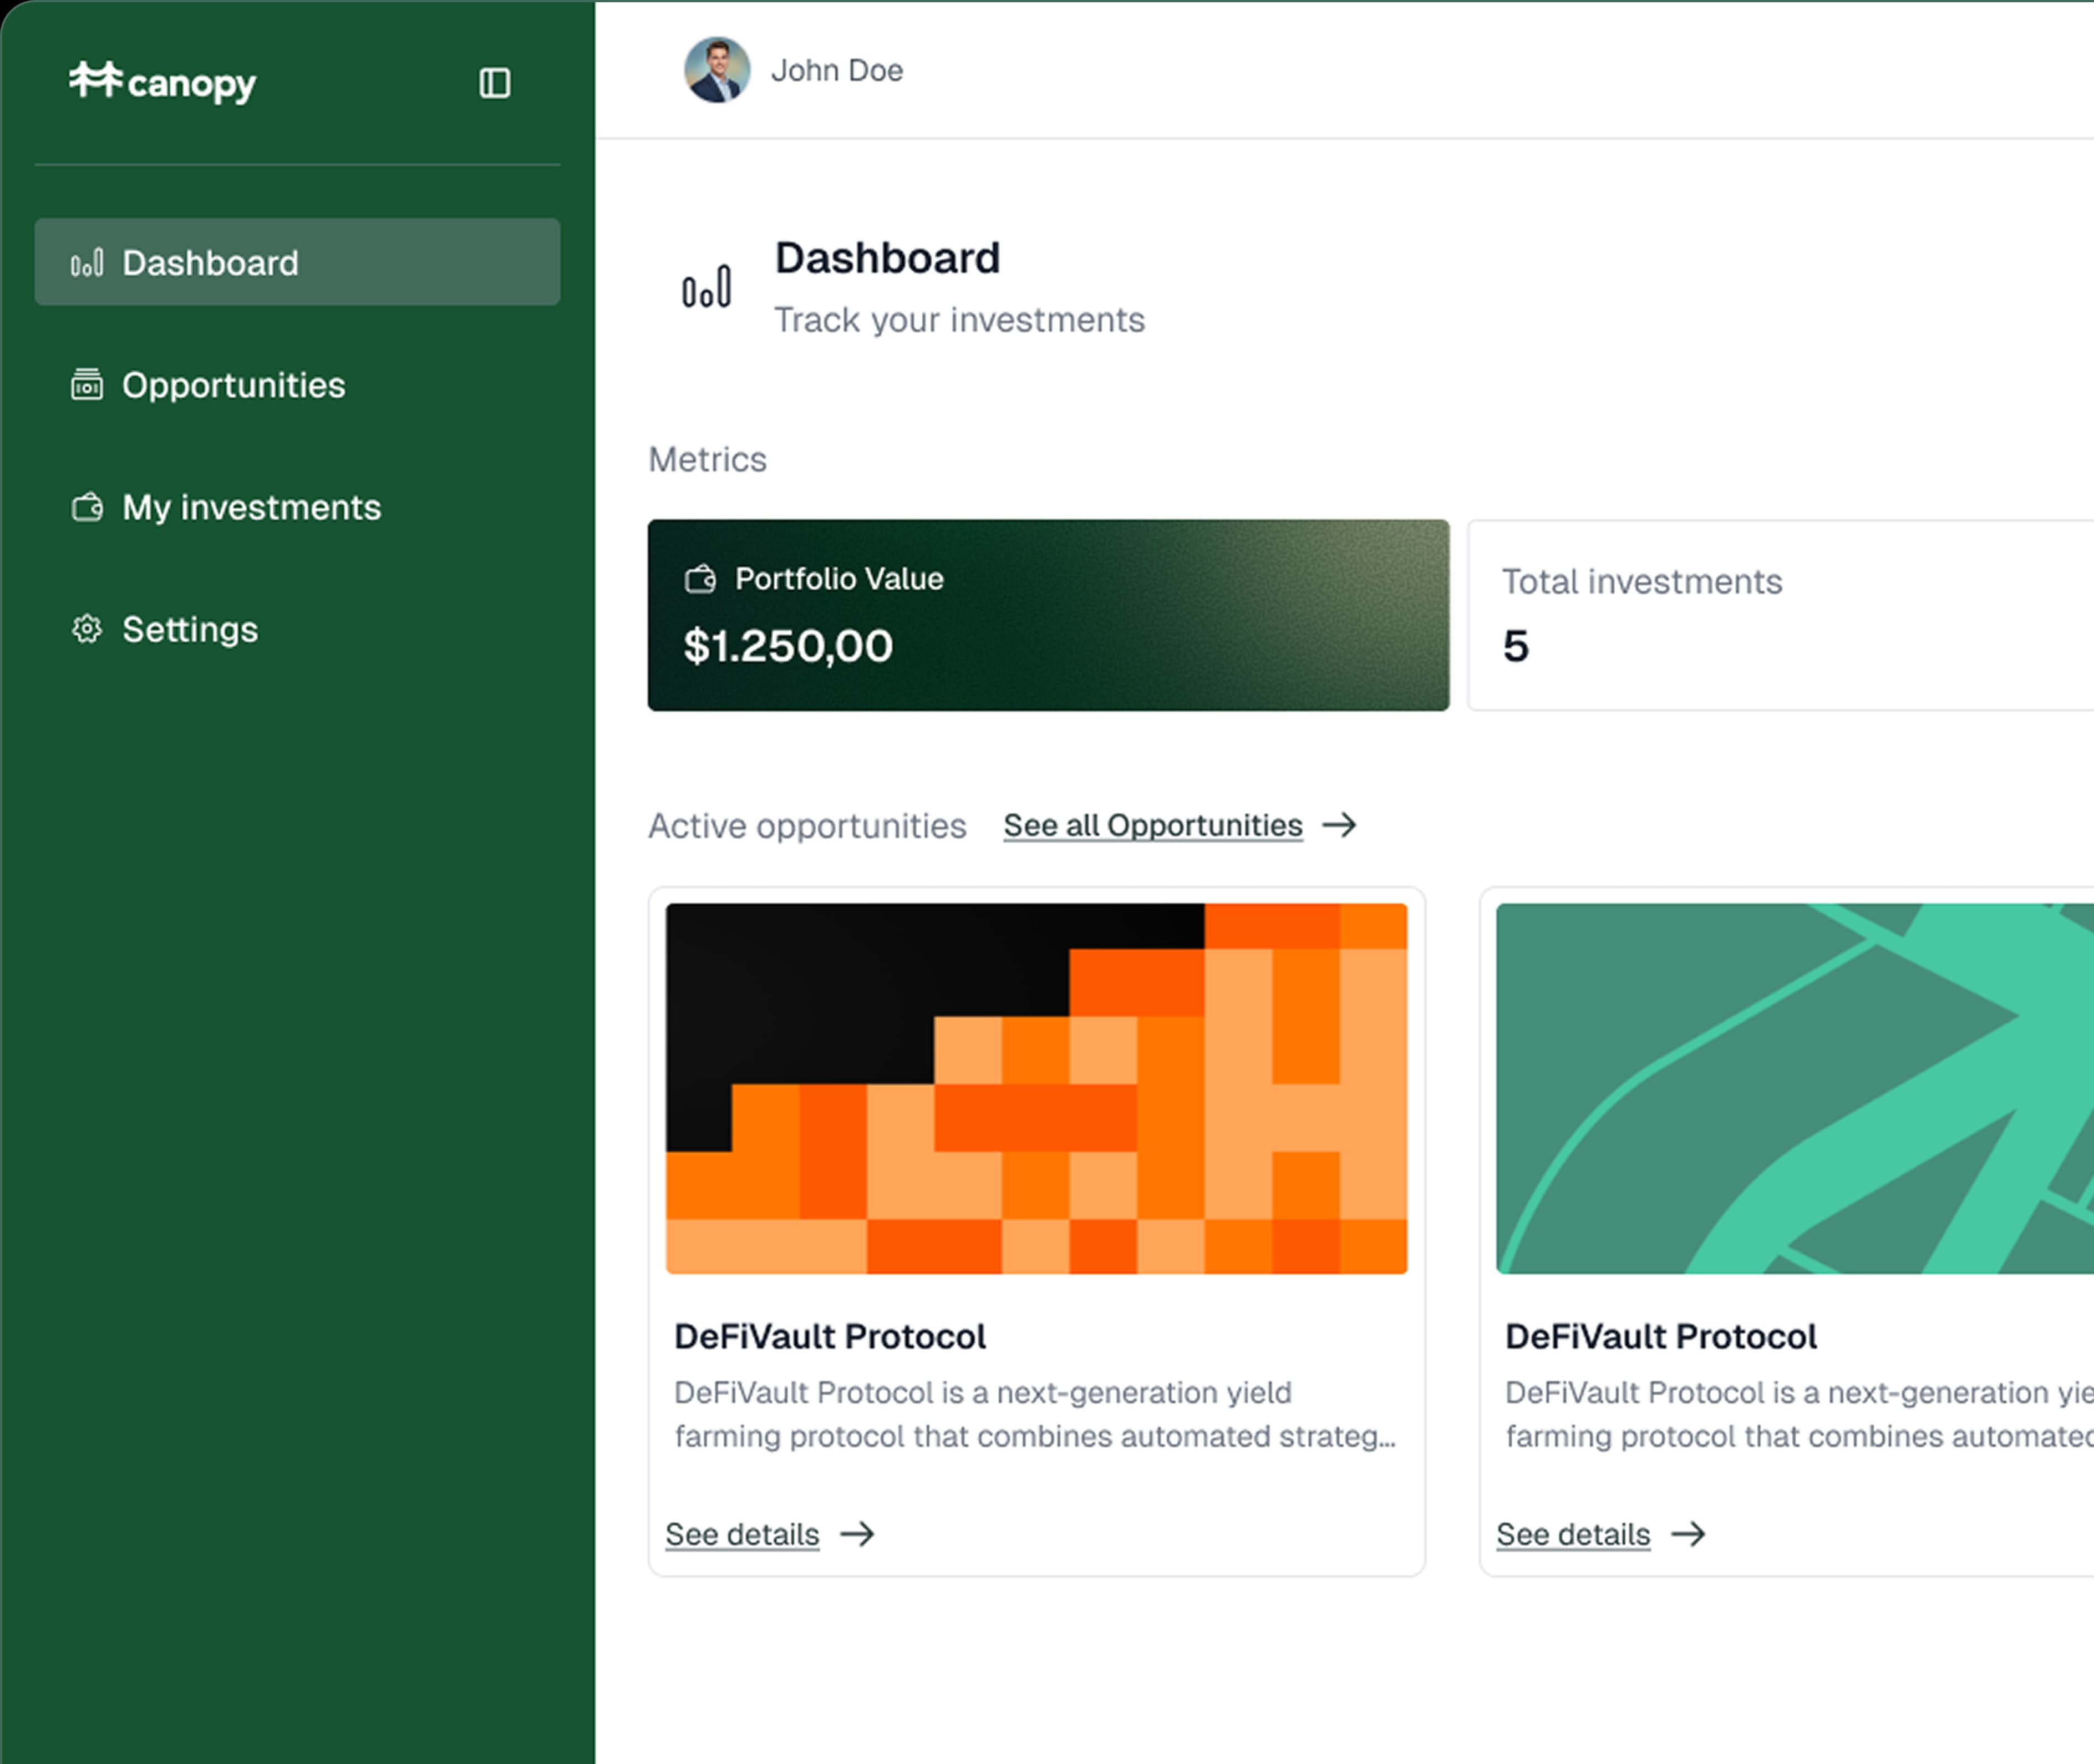Viewport: 2094px width, 1764px height.
Task: Click the Opportunities ticket icon in sidebar
Action: pos(88,385)
